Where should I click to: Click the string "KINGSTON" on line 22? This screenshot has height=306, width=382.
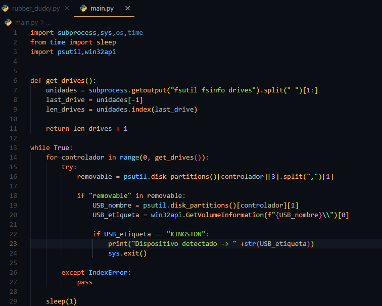186,234
